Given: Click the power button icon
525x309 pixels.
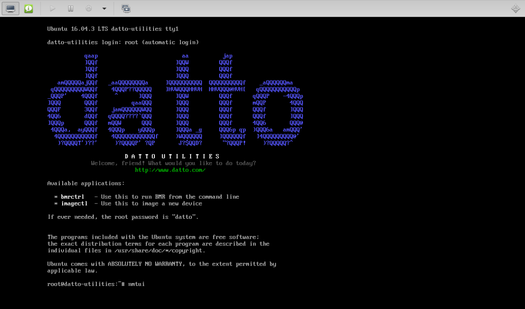Looking at the screenshot, I should (89, 9).
